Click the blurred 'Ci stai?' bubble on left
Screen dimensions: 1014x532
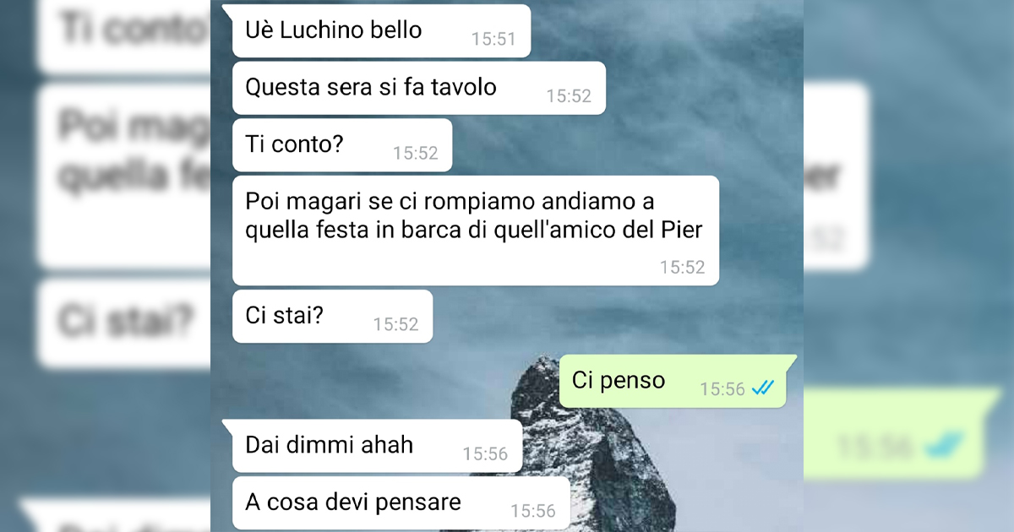tap(125, 324)
